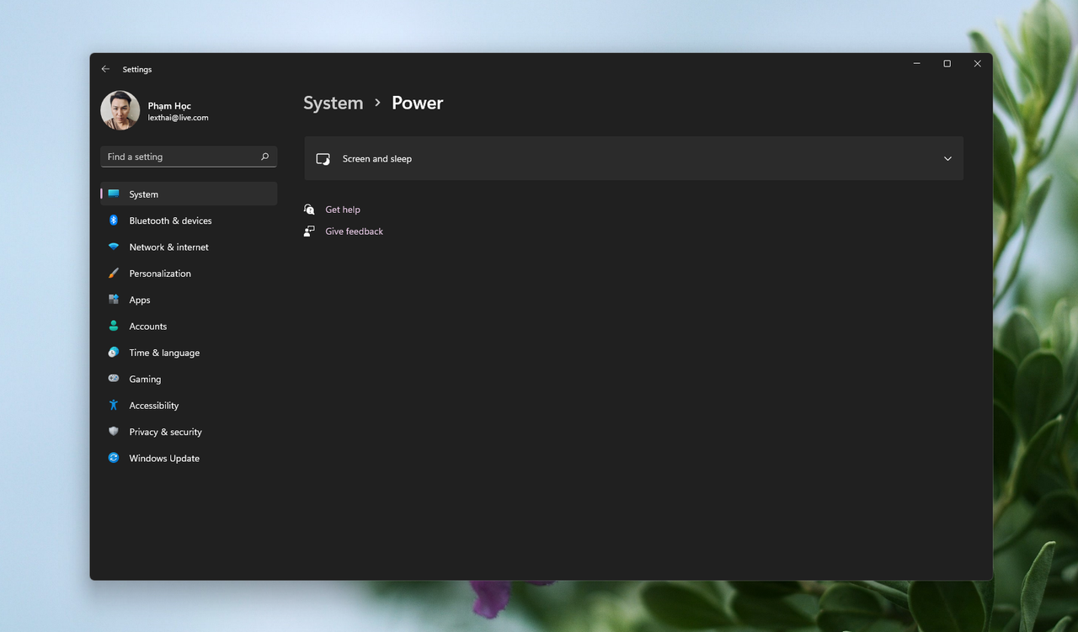Click the back arrow in Settings title bar
Viewport: 1078px width, 632px height.
[105, 69]
